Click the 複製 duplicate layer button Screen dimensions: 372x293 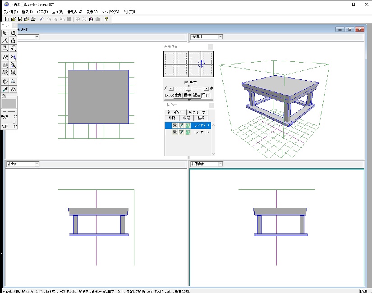[x=187, y=118]
